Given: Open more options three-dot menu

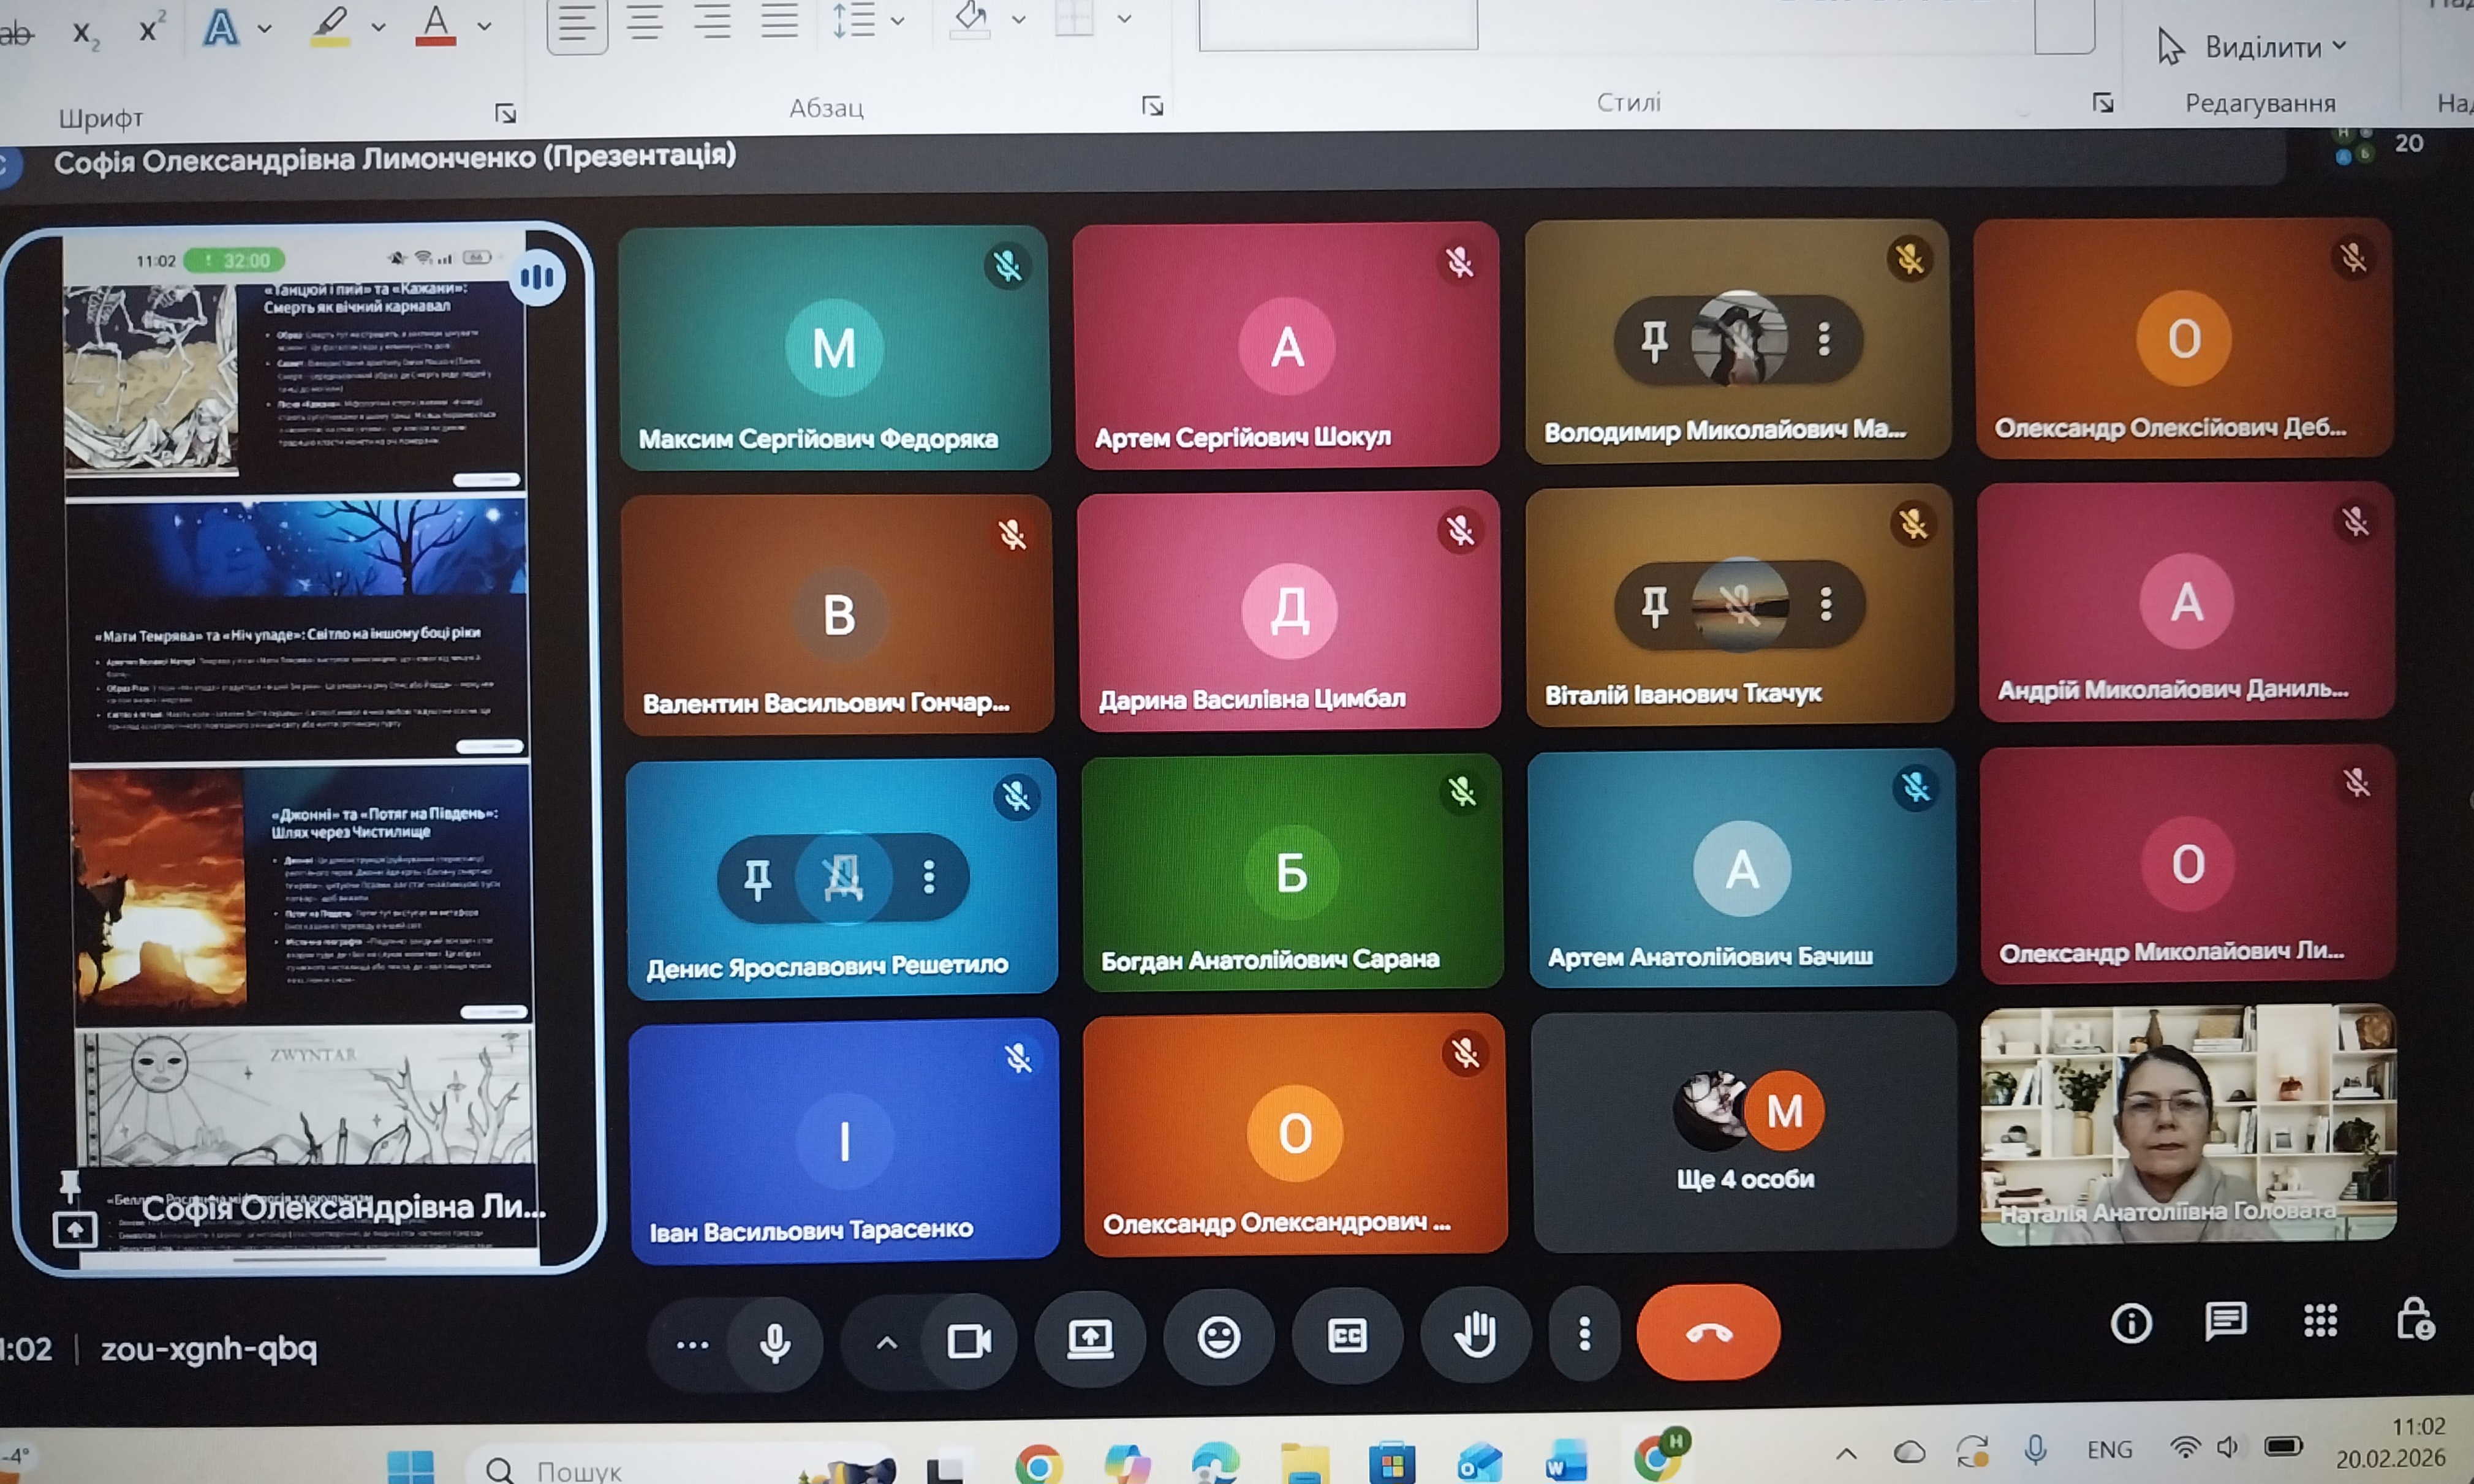Looking at the screenshot, I should pyautogui.click(x=1584, y=1334).
